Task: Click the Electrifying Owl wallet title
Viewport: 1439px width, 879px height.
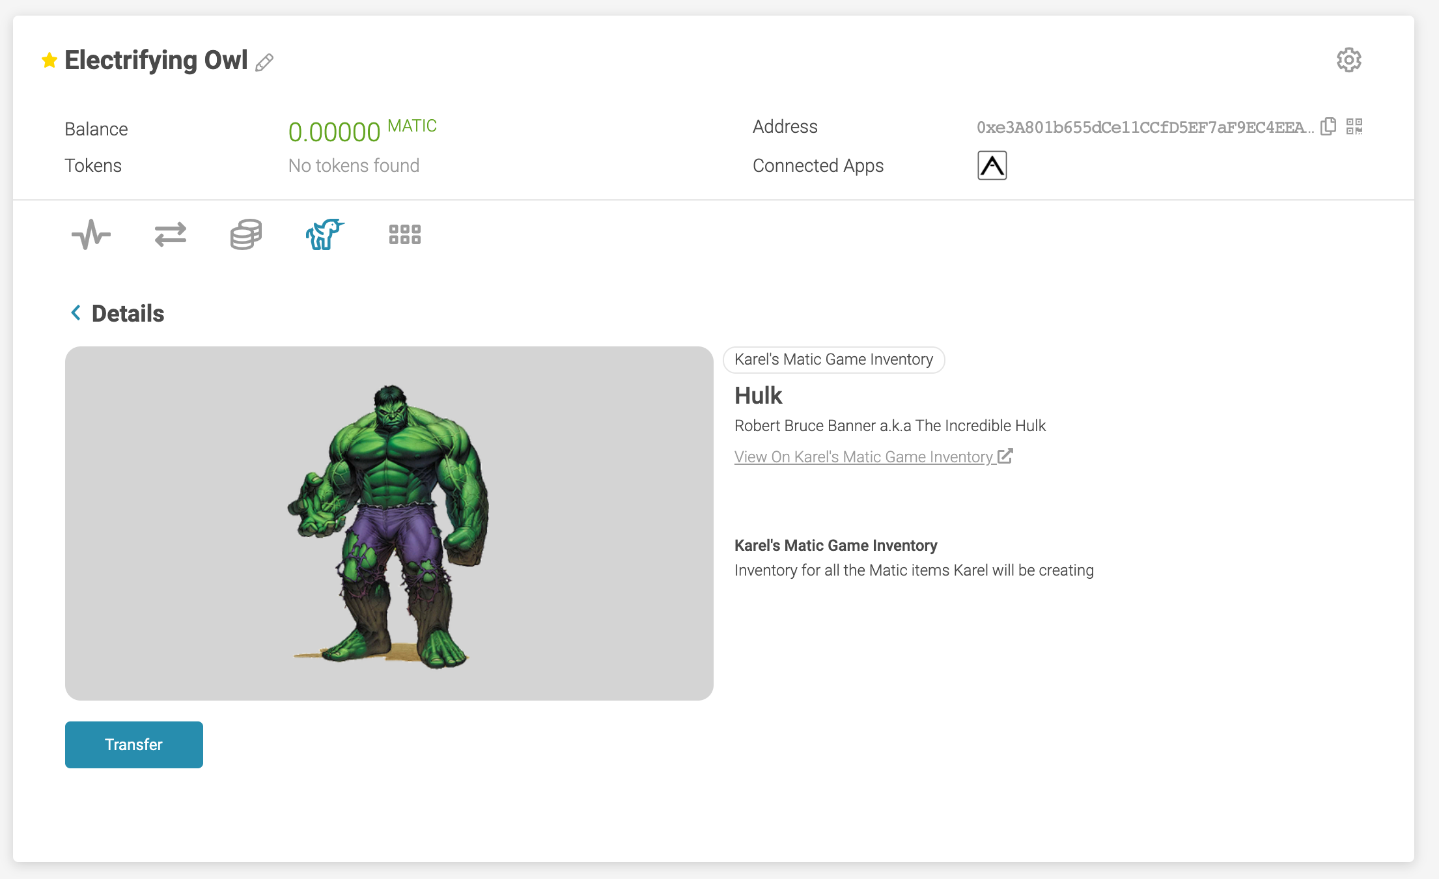Action: 156,61
